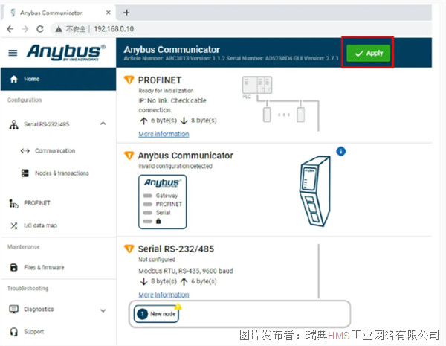Screen dimensions: 446x346
Task: Click Anybus Communicator warning status icon
Action: [129, 156]
